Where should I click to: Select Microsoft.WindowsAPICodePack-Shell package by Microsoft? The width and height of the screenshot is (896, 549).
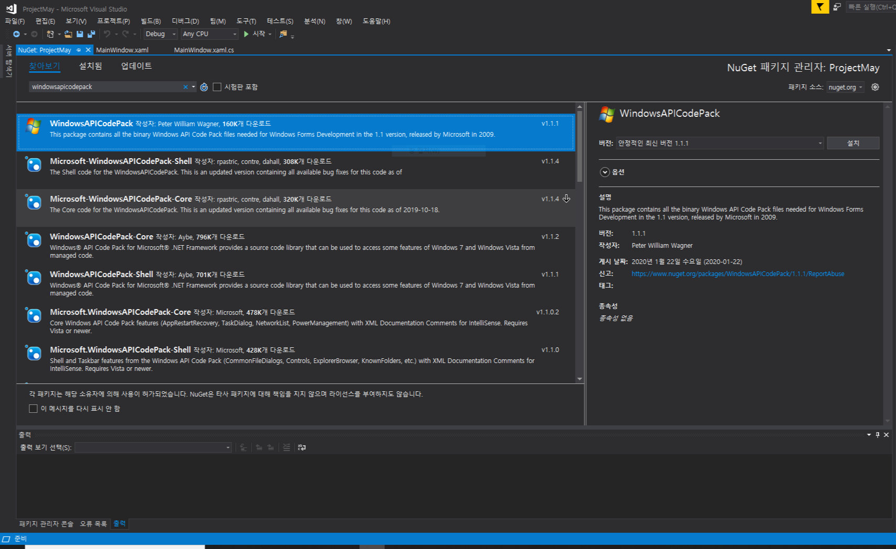[296, 359]
